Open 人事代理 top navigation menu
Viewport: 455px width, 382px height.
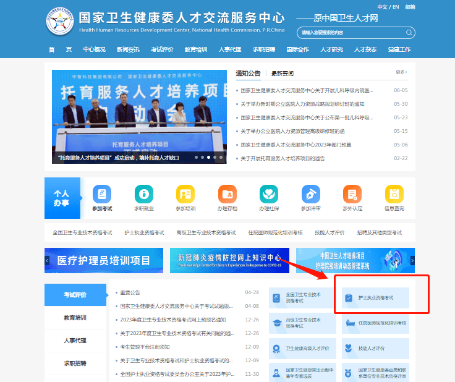(230, 49)
